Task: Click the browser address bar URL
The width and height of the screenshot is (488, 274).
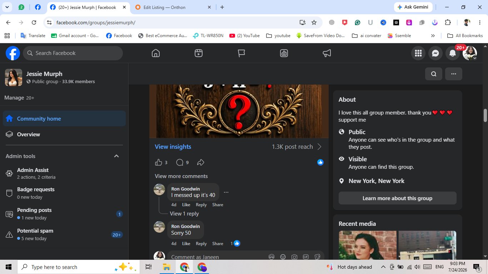Action: click(96, 22)
